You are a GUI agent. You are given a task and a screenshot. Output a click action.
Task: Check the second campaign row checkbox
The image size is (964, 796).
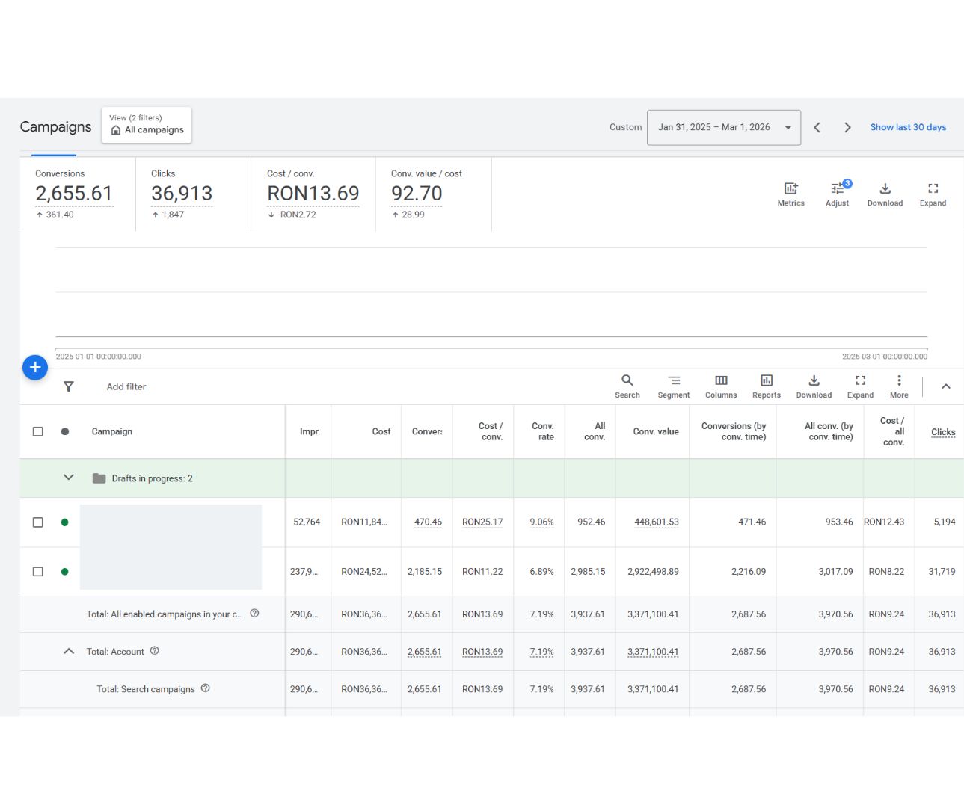coord(38,572)
